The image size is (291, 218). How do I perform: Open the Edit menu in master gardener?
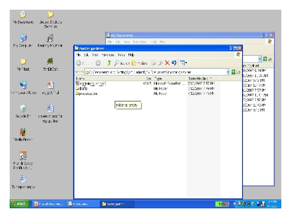point(86,55)
